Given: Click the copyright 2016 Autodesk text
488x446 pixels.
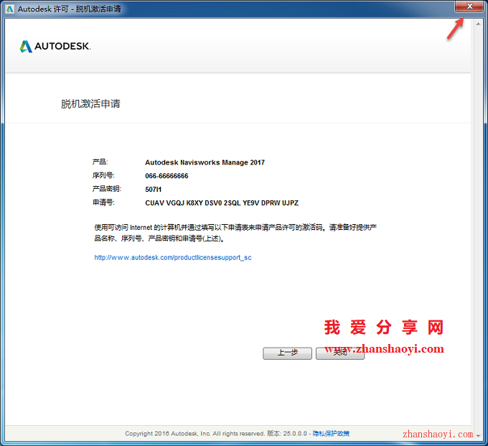Looking at the screenshot, I should pos(194,434).
